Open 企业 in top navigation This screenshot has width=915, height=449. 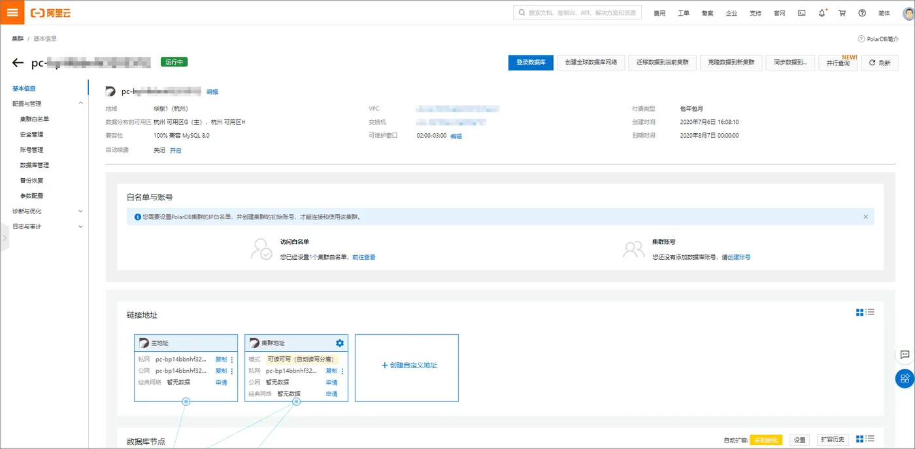[731, 13]
